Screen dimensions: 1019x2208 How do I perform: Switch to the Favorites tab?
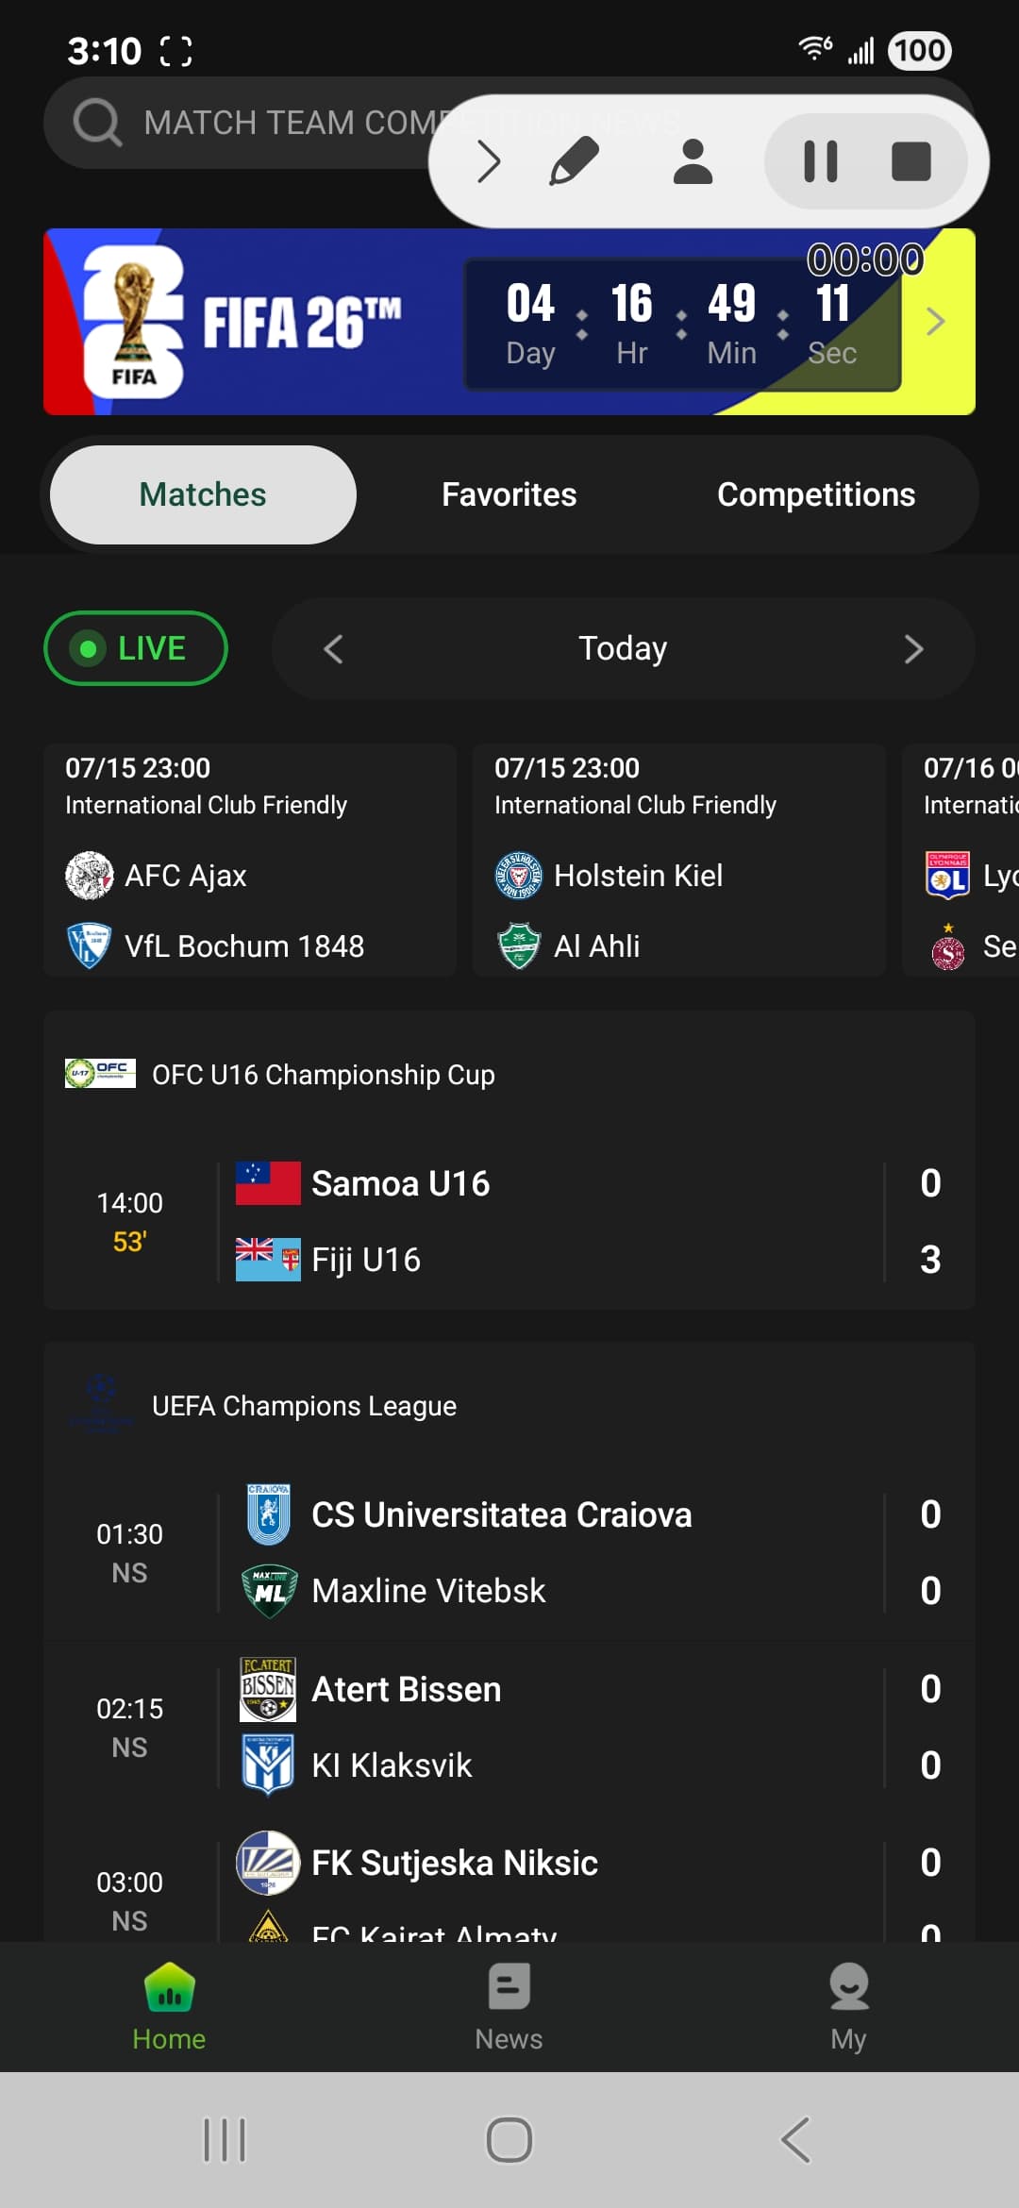[509, 494]
